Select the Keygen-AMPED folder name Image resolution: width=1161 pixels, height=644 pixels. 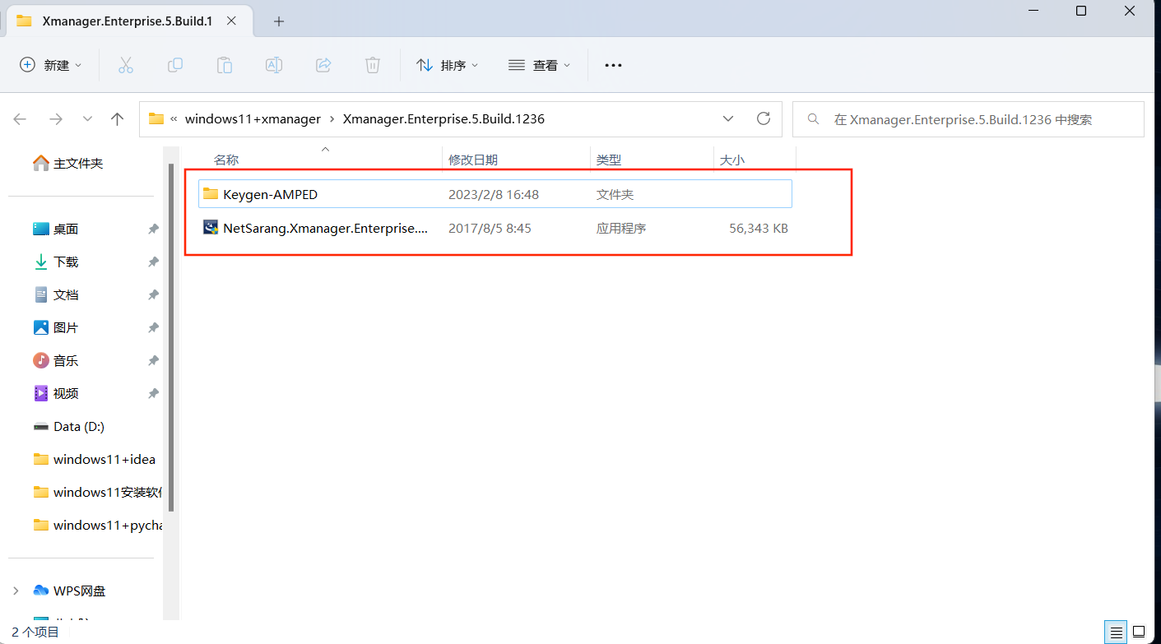(270, 195)
